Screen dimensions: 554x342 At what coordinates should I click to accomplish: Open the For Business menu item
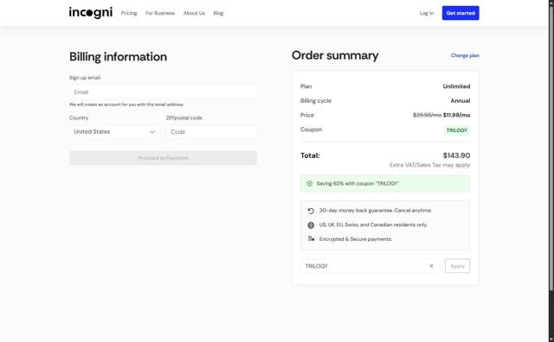click(x=159, y=13)
